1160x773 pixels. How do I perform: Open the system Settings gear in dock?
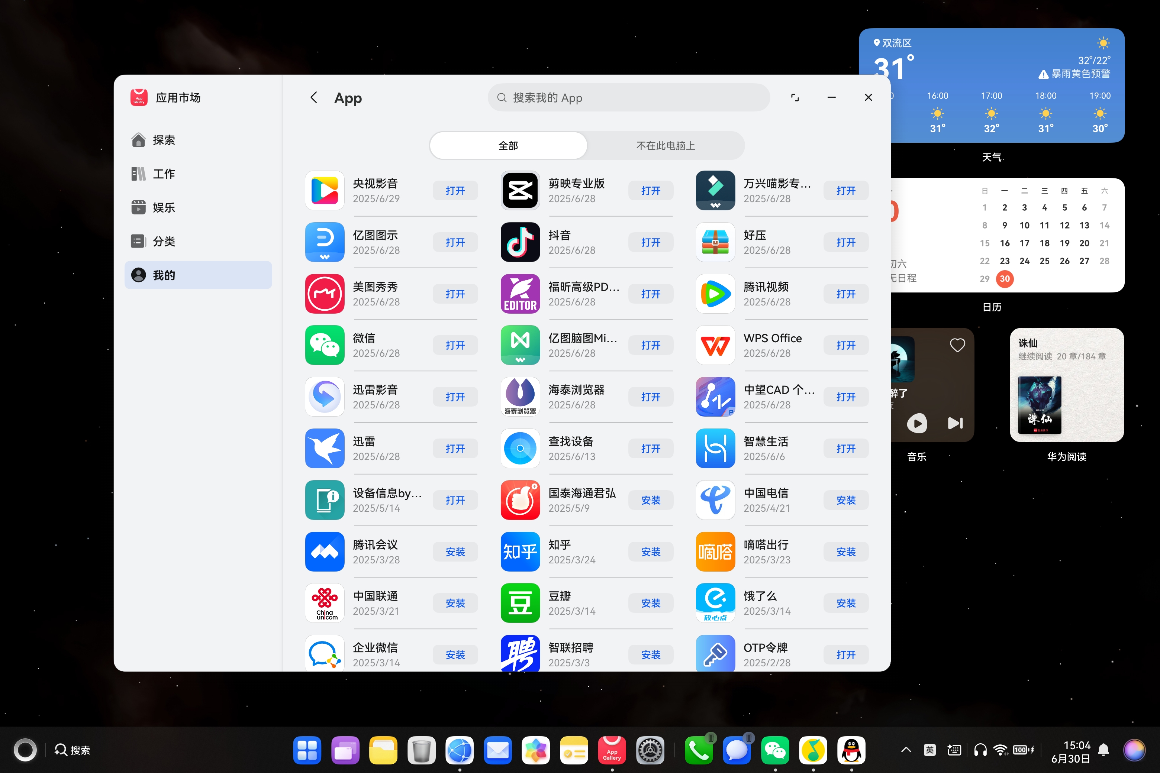click(650, 750)
